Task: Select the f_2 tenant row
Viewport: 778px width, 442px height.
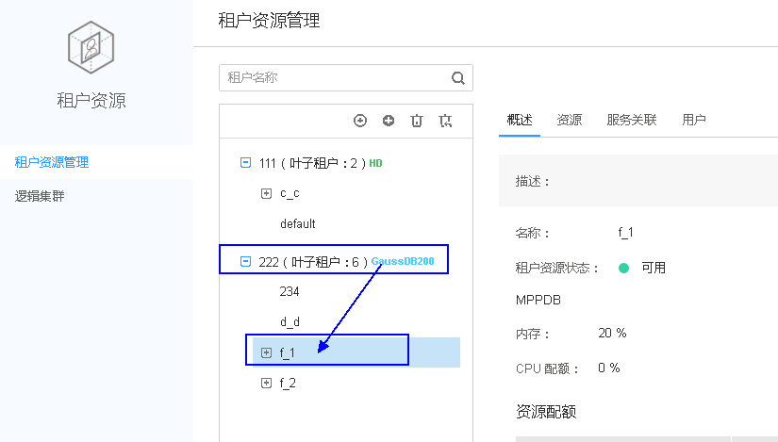Action: (288, 383)
